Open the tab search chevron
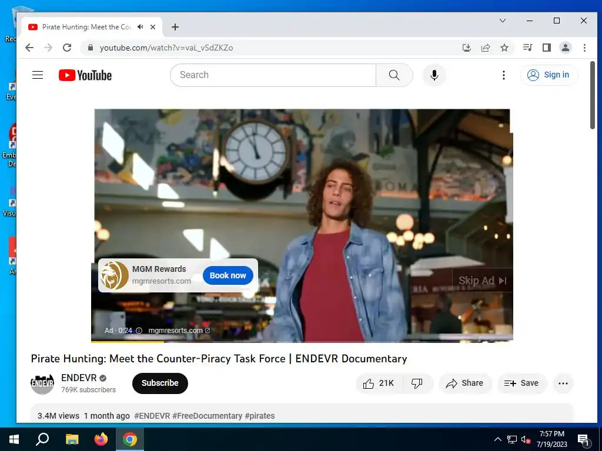 pos(503,21)
